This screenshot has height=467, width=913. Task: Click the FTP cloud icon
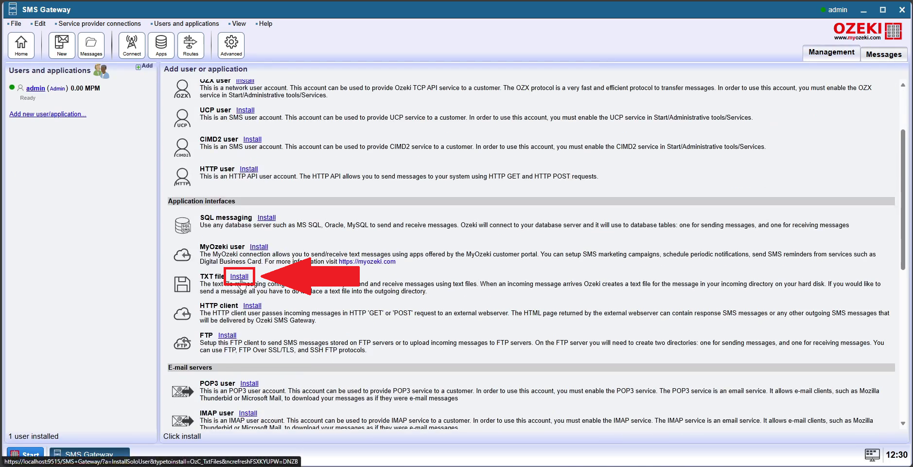[x=182, y=343]
